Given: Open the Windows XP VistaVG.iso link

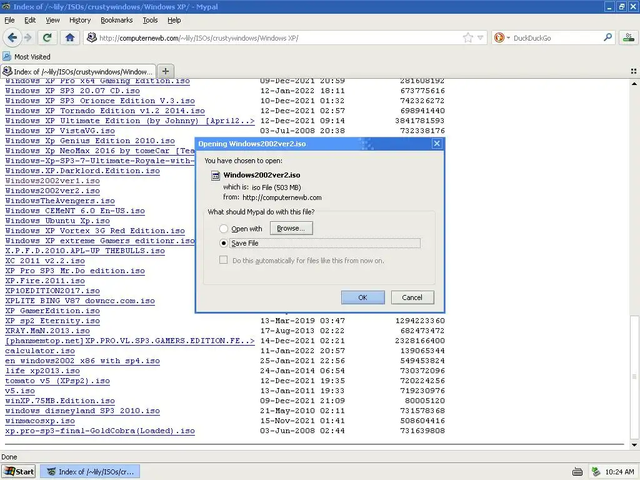Looking at the screenshot, I should pyautogui.click(x=60, y=131).
